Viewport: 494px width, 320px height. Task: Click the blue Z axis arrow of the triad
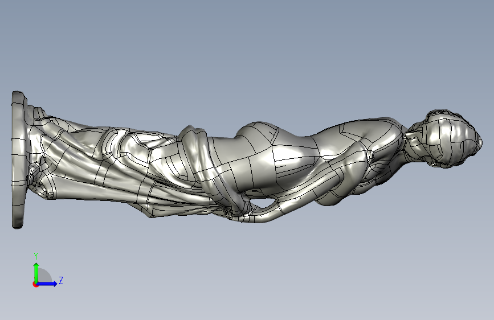[47, 284]
